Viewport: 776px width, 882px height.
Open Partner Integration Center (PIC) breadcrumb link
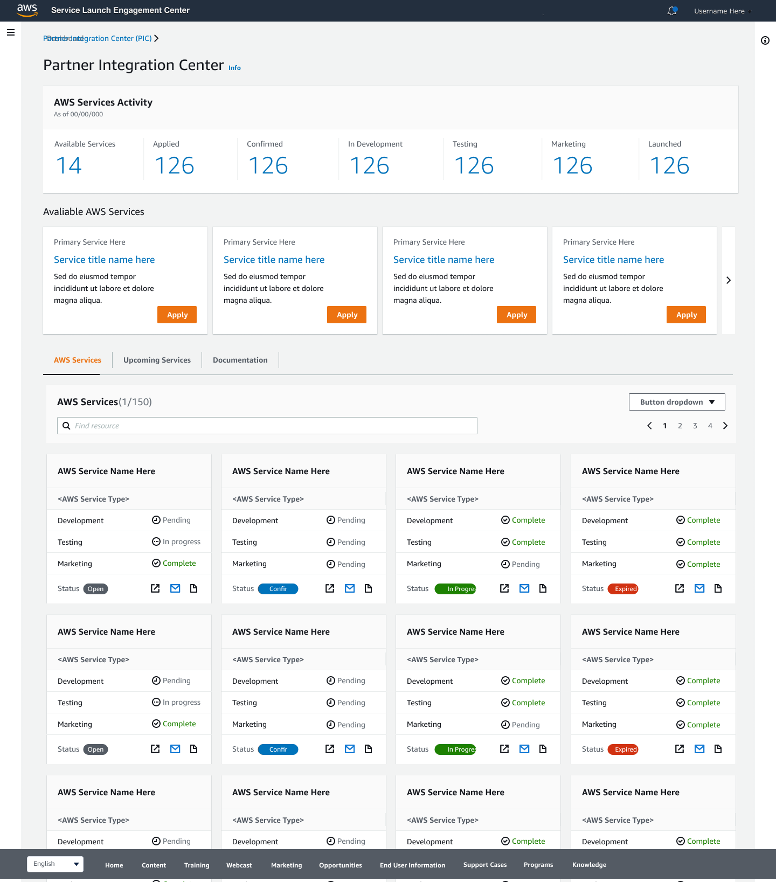[x=98, y=38]
